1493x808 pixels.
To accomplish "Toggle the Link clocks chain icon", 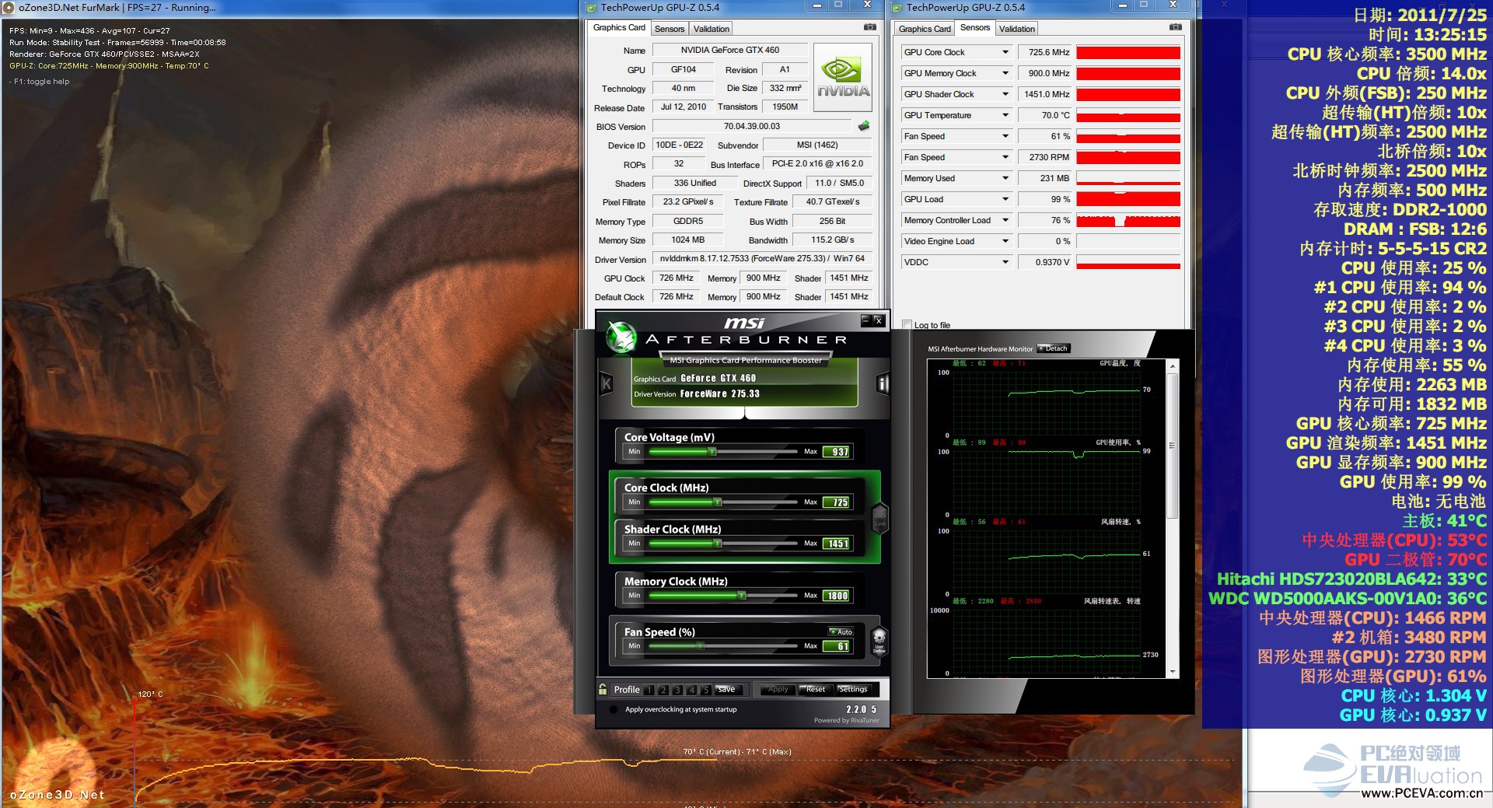I will [x=879, y=517].
